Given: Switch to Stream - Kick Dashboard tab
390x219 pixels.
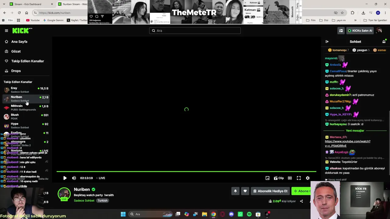Looking at the screenshot, I should tap(28, 4).
